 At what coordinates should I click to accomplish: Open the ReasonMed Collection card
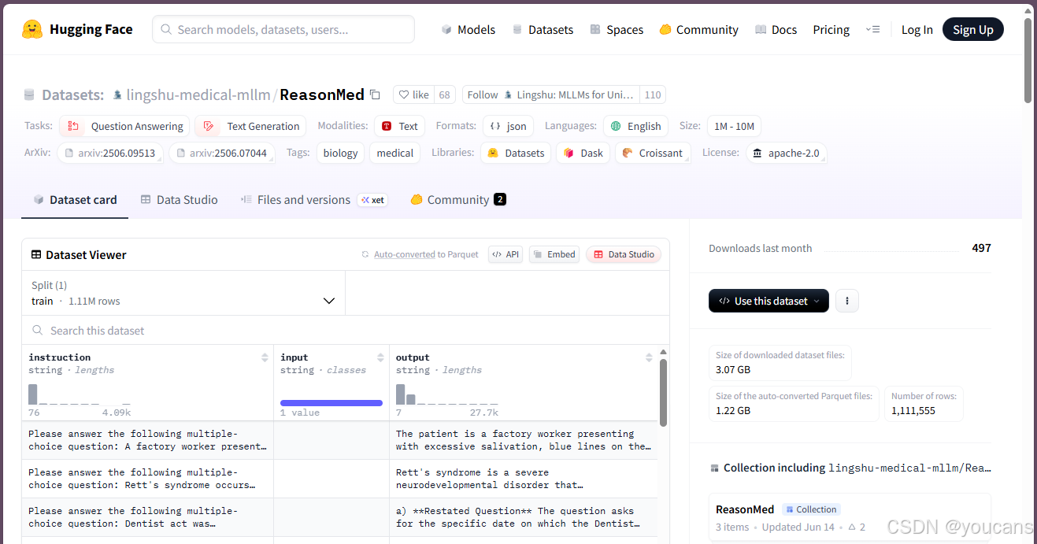[x=850, y=517]
